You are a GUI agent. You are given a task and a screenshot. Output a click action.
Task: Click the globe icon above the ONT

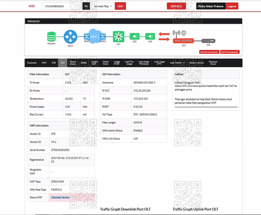point(184,33)
